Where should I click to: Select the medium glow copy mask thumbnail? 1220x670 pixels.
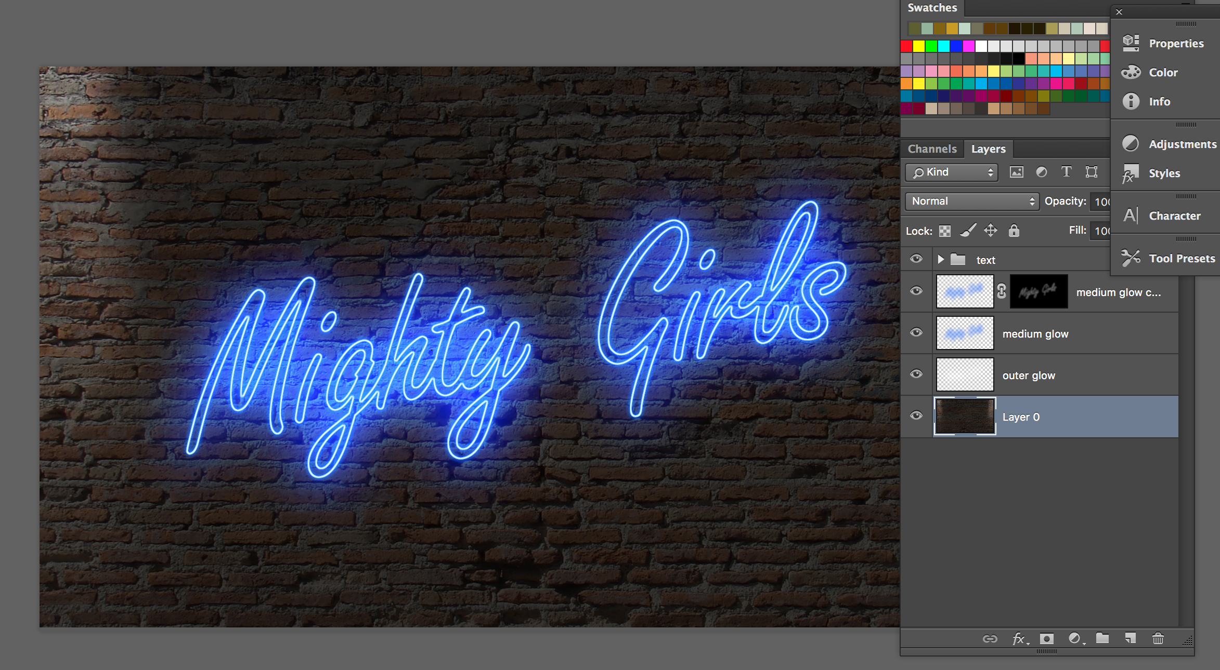[x=1039, y=291]
